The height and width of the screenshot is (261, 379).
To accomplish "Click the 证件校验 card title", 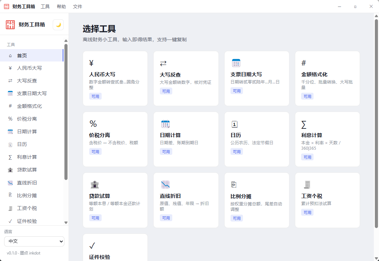I will point(100,257).
